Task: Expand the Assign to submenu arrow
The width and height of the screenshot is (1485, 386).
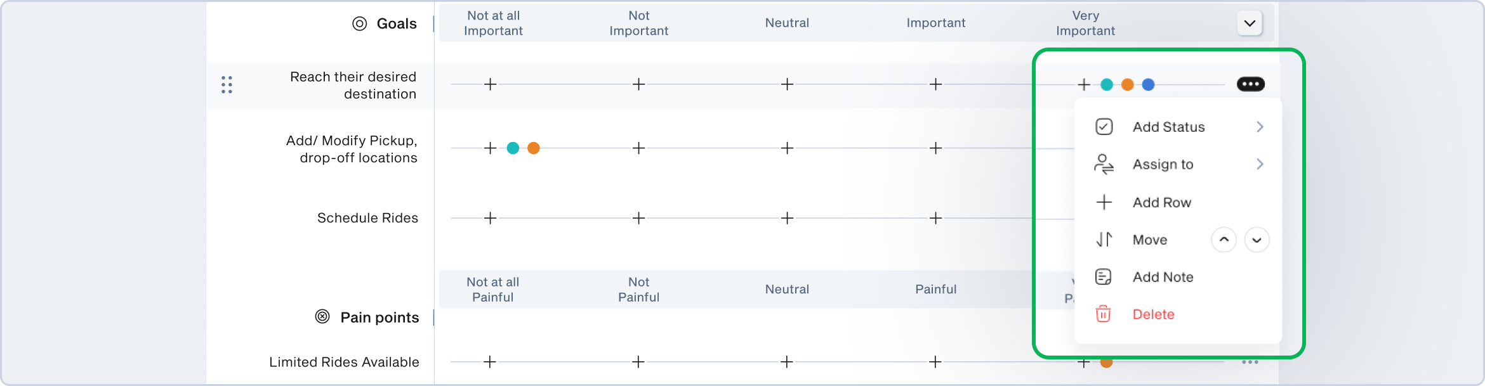Action: tap(1260, 164)
